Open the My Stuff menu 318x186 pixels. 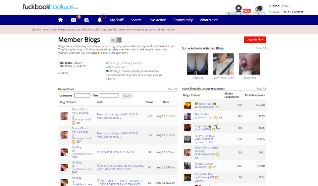(117, 20)
